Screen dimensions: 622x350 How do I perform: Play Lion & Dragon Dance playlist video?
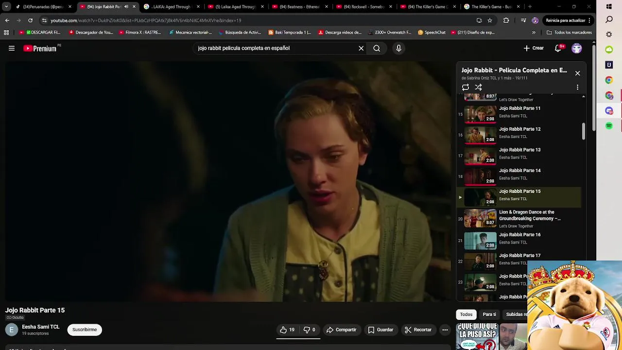click(x=519, y=218)
